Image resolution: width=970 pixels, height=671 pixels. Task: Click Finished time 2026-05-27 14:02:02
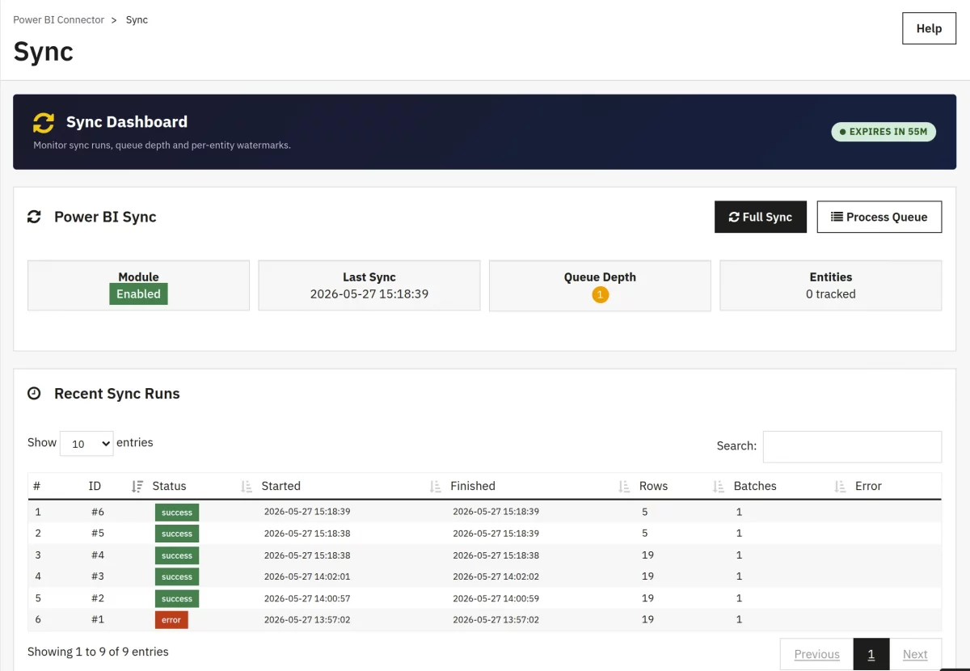point(496,576)
